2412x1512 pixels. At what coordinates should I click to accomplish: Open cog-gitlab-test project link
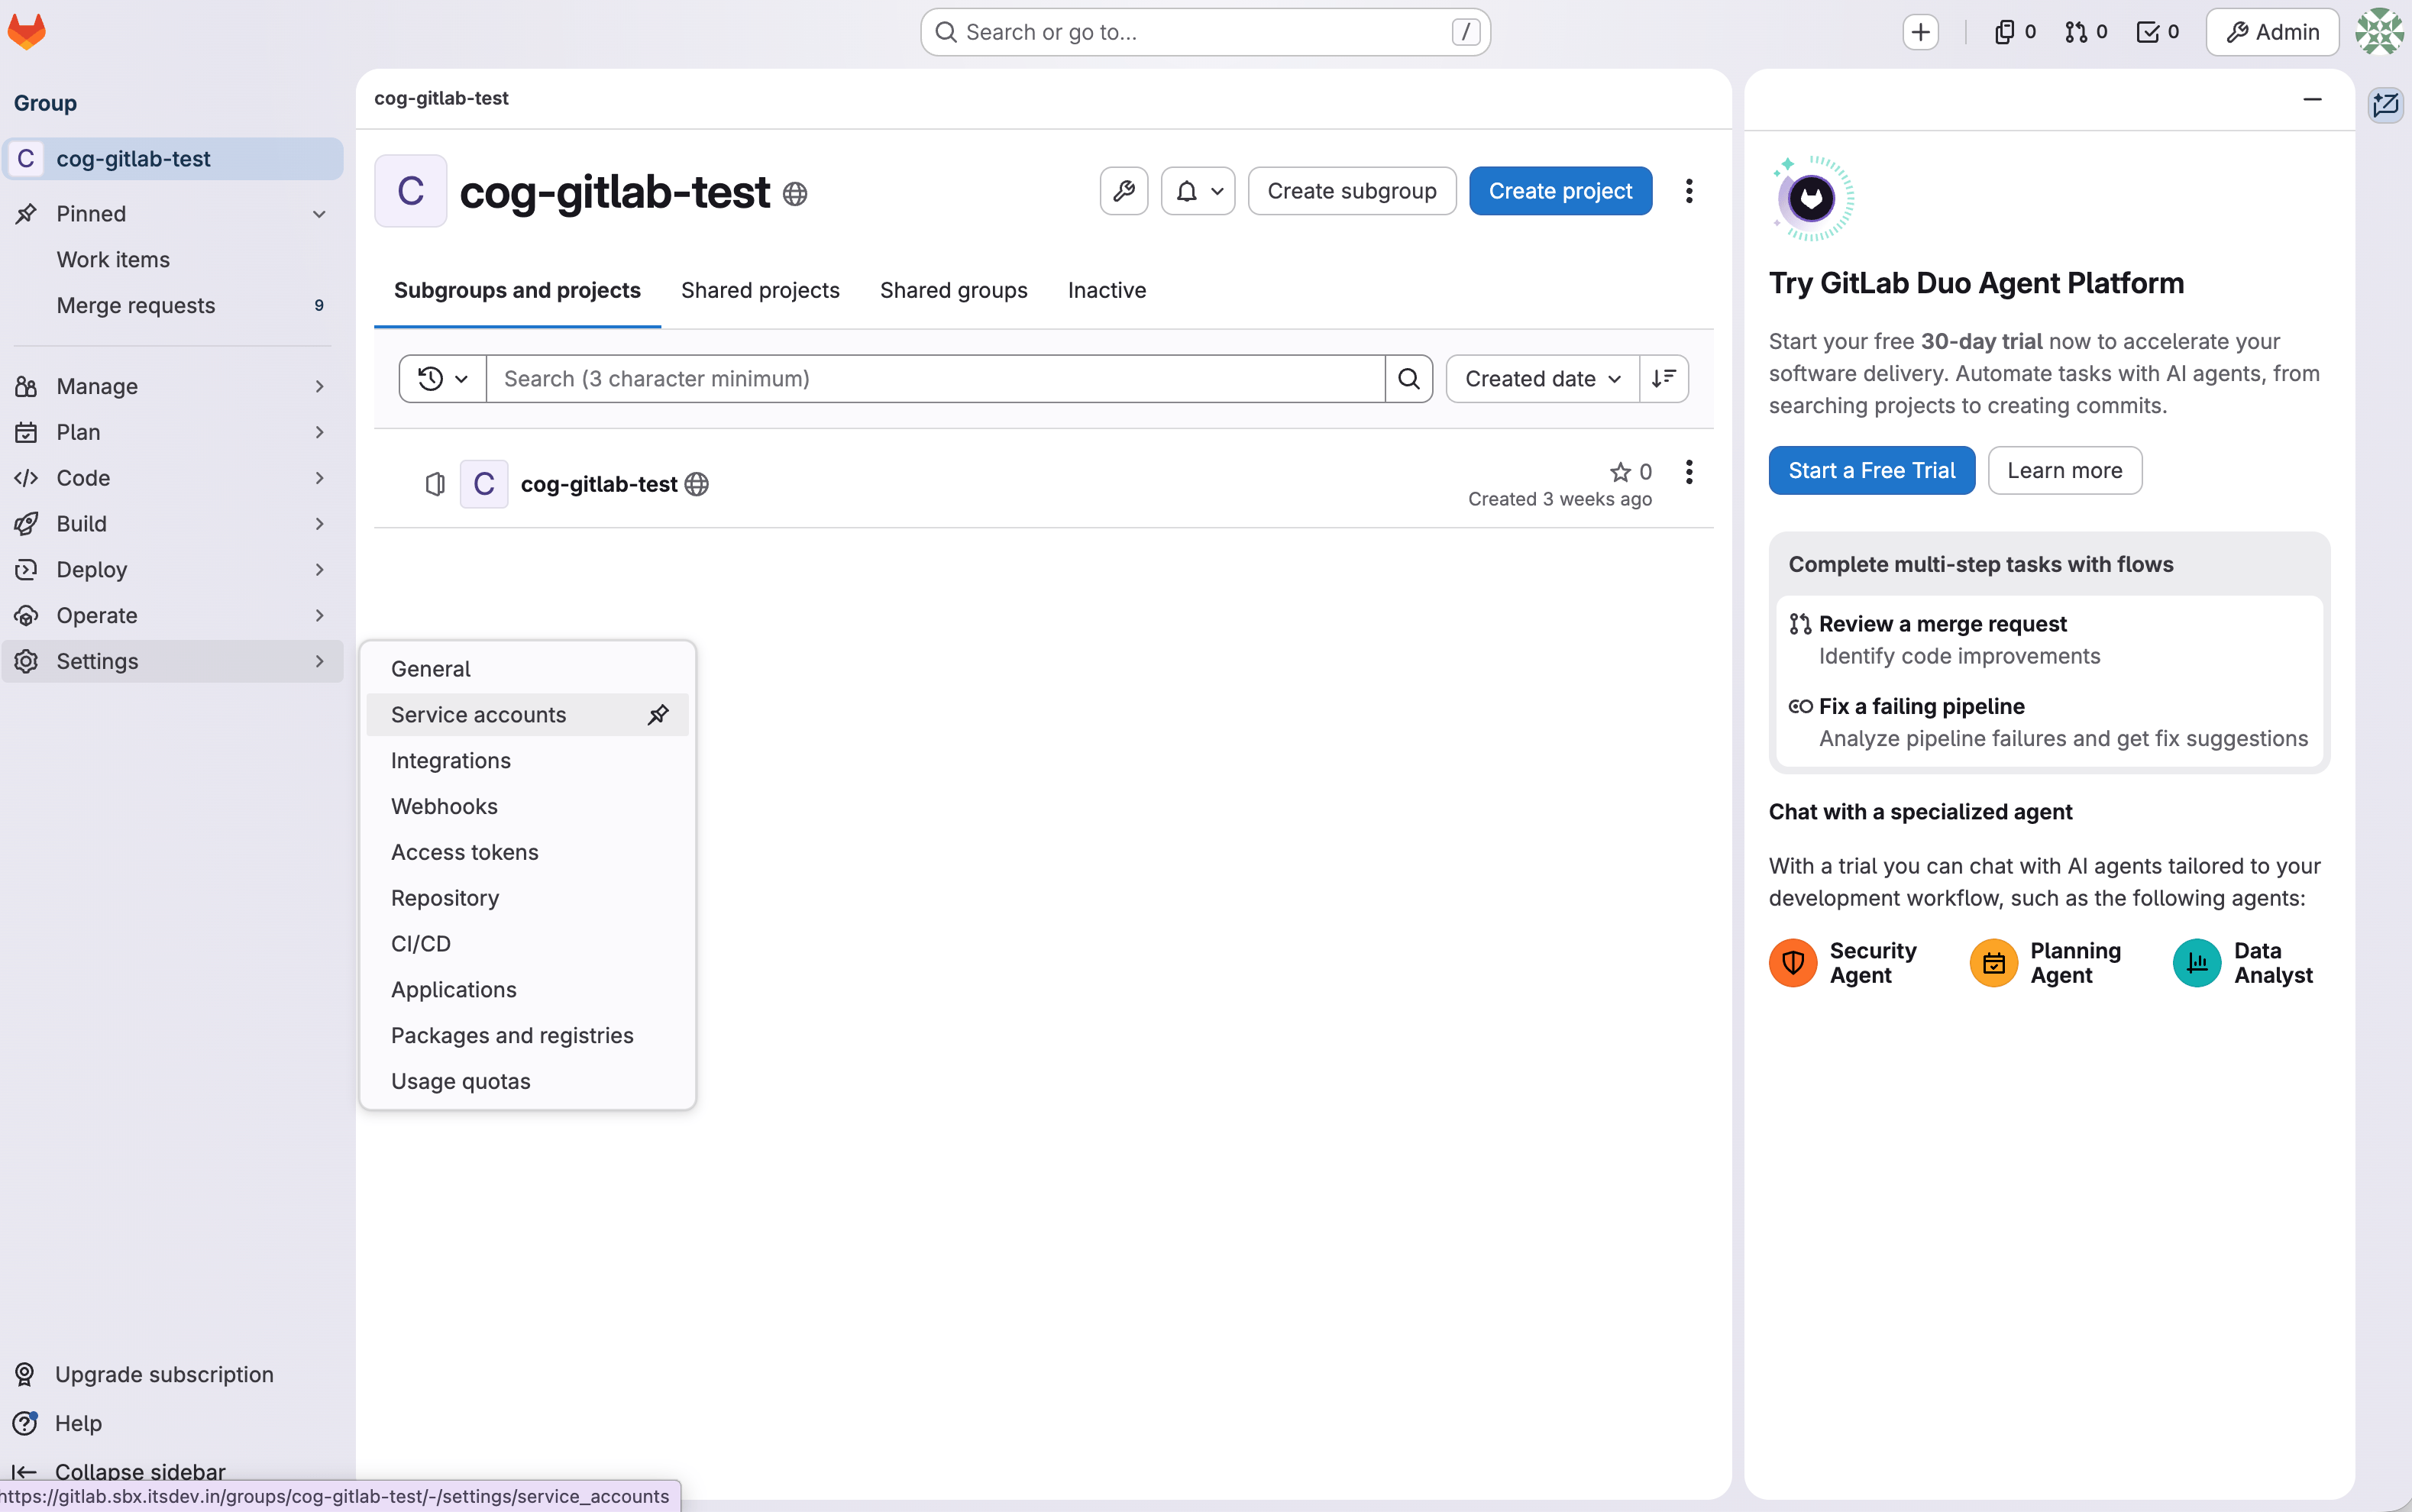tap(599, 484)
